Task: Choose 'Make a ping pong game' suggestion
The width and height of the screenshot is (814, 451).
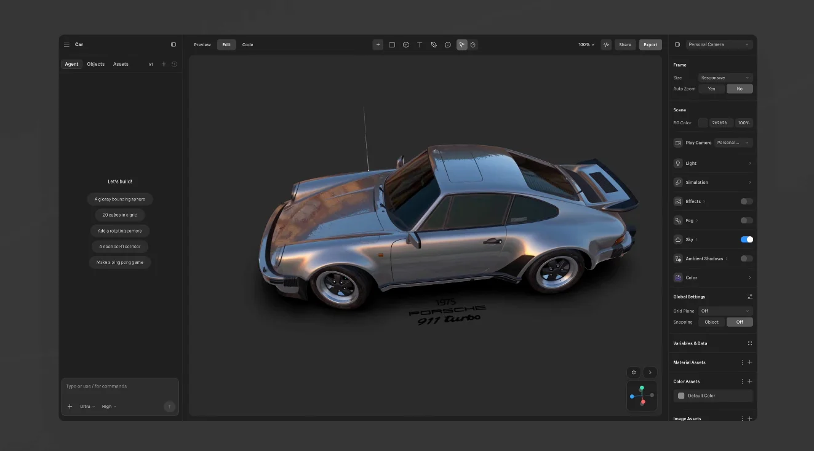Action: 120,262
